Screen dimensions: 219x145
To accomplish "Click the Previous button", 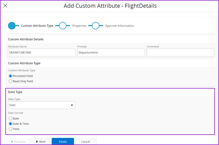I will 18,142.
